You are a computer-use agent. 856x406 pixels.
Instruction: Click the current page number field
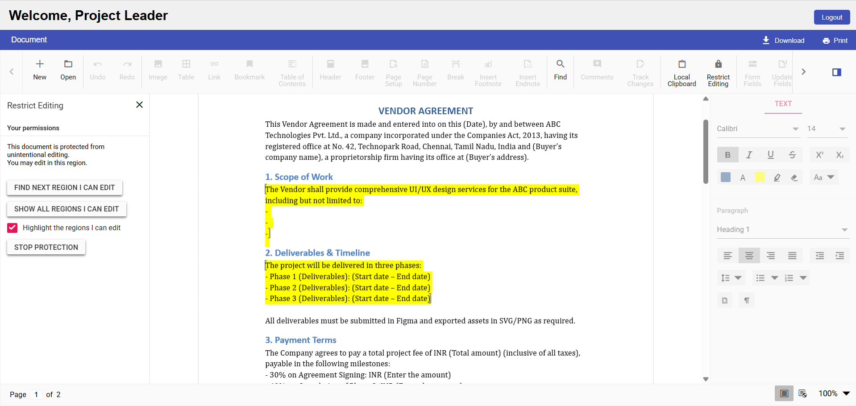(x=36, y=394)
